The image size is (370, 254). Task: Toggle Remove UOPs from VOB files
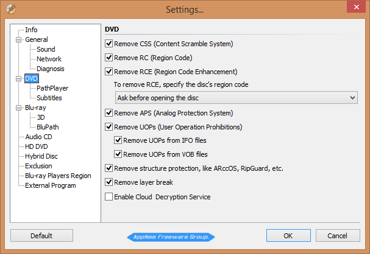[x=118, y=154]
